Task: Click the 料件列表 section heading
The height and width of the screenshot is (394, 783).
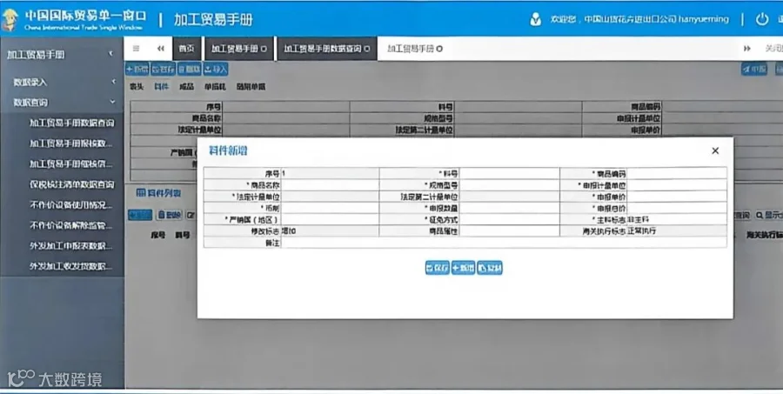Action: click(159, 193)
